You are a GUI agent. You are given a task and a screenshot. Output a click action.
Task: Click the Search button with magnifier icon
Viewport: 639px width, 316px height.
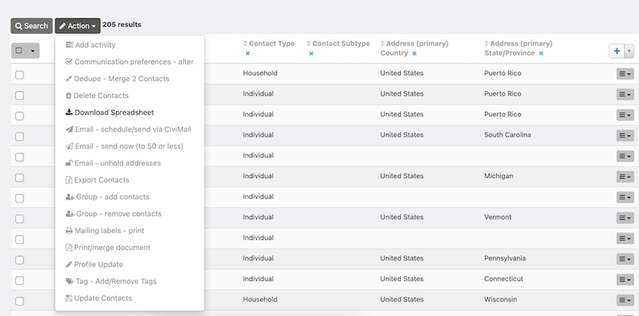(31, 26)
